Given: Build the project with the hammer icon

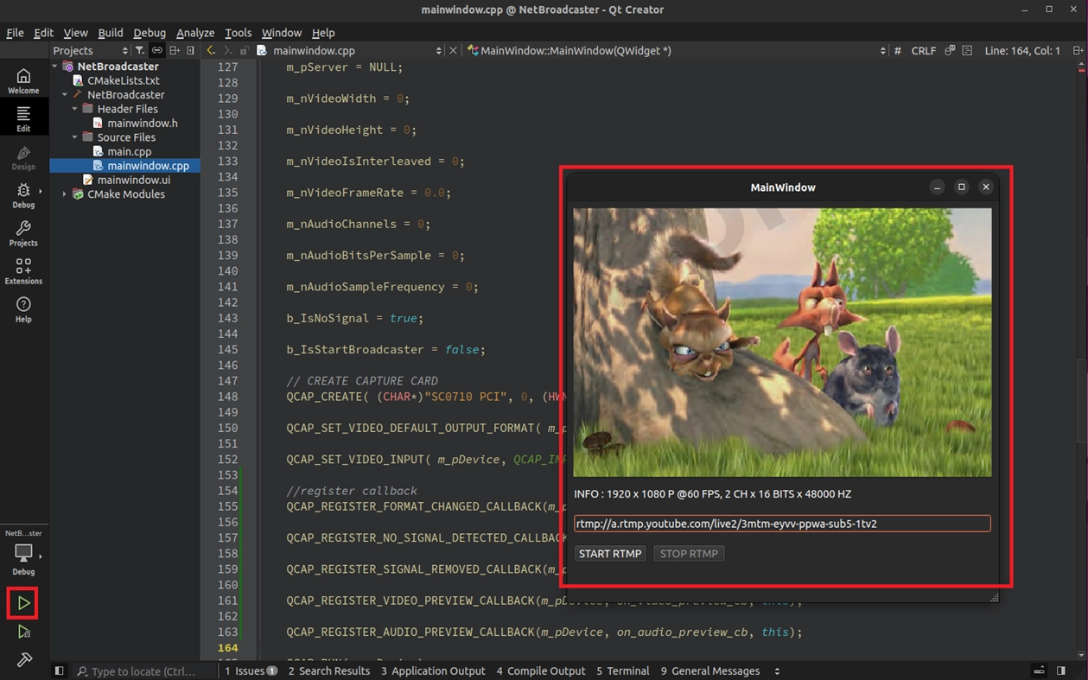Looking at the screenshot, I should point(23,660).
